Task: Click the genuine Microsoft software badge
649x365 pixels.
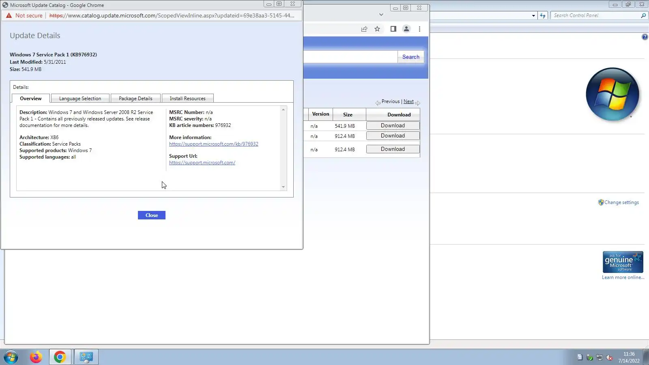Action: click(x=623, y=262)
